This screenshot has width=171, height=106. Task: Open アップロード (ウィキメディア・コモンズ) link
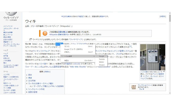click(11, 45)
